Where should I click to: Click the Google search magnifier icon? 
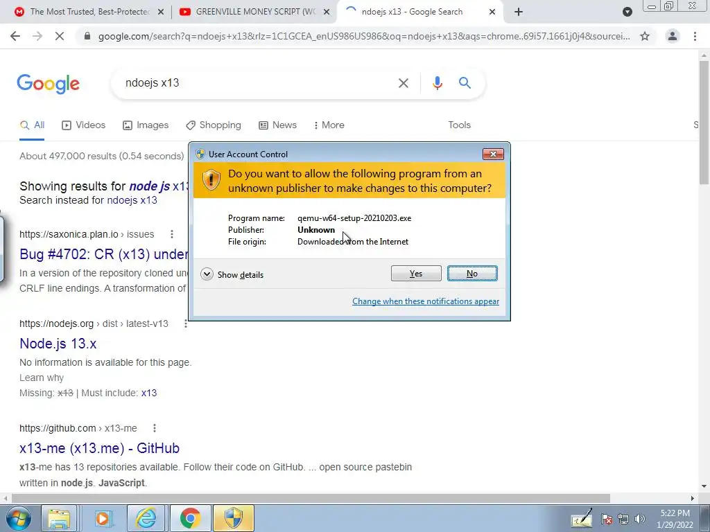465,83
